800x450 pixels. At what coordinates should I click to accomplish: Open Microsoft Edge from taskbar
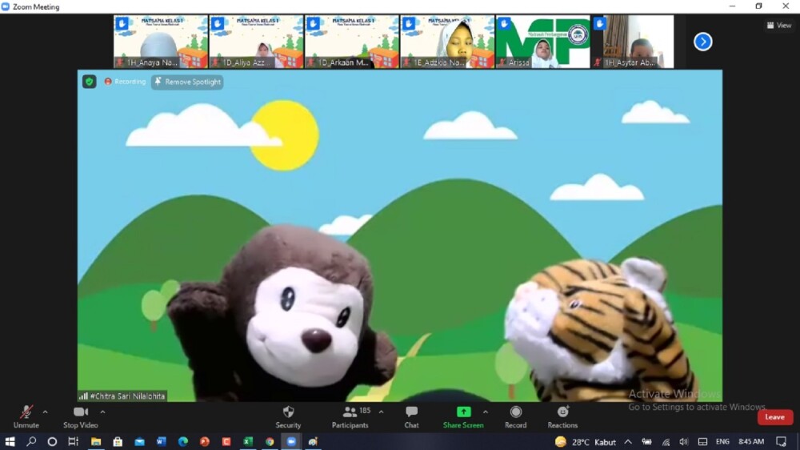(x=183, y=441)
